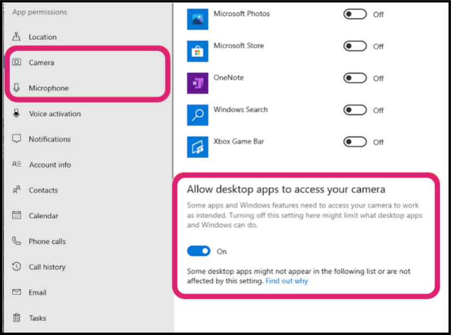Click the App permissions section header
451x335 pixels.
click(x=40, y=12)
